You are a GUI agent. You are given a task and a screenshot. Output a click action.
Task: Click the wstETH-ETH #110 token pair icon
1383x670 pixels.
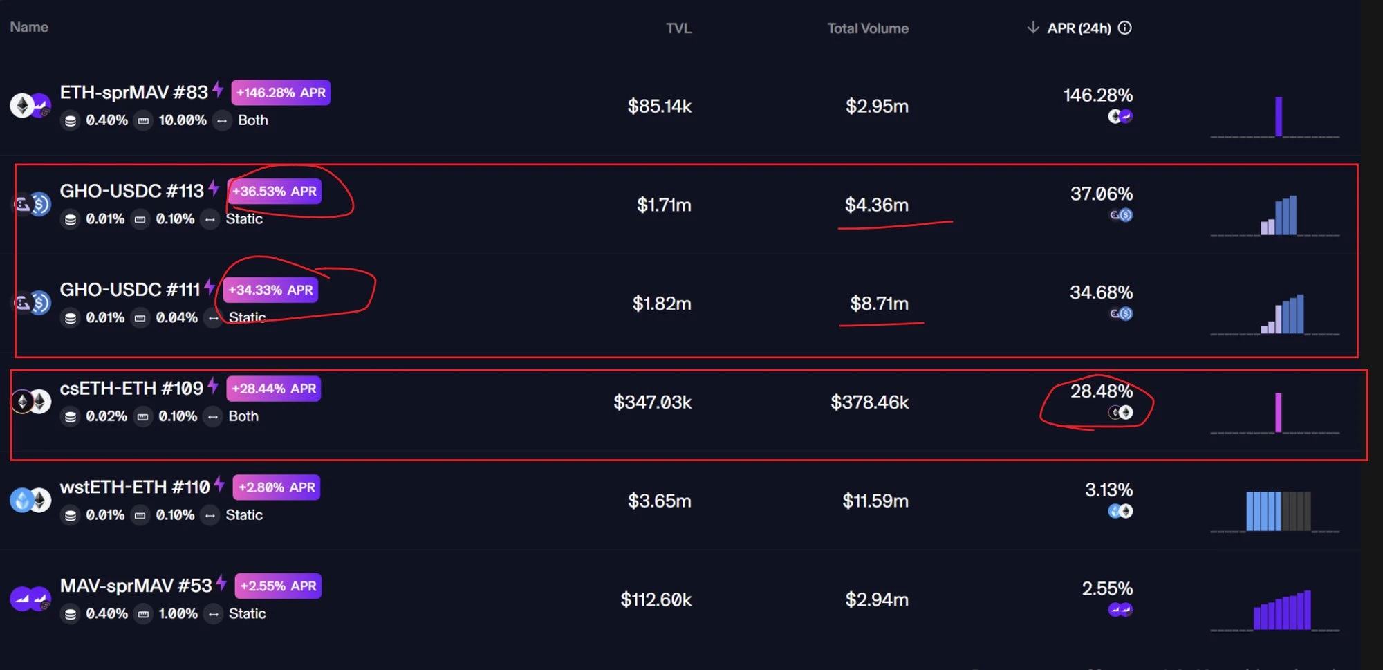pyautogui.click(x=31, y=500)
